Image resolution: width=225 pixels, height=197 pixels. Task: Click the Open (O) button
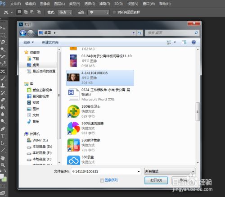pyautogui.click(x=156, y=180)
